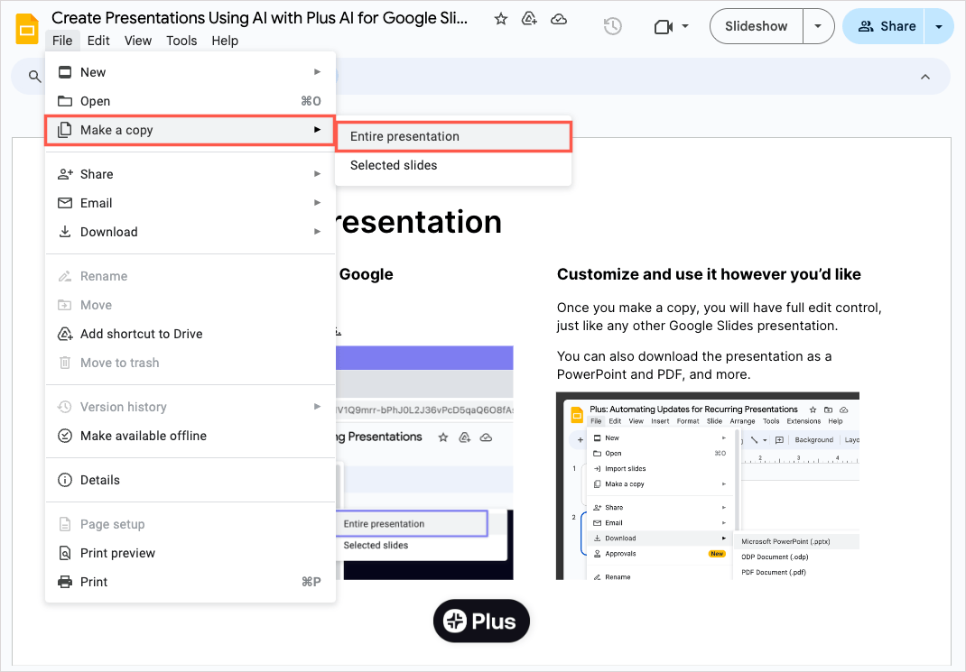This screenshot has width=966, height=672.
Task: Click the Move folder icon
Action: [65, 305]
